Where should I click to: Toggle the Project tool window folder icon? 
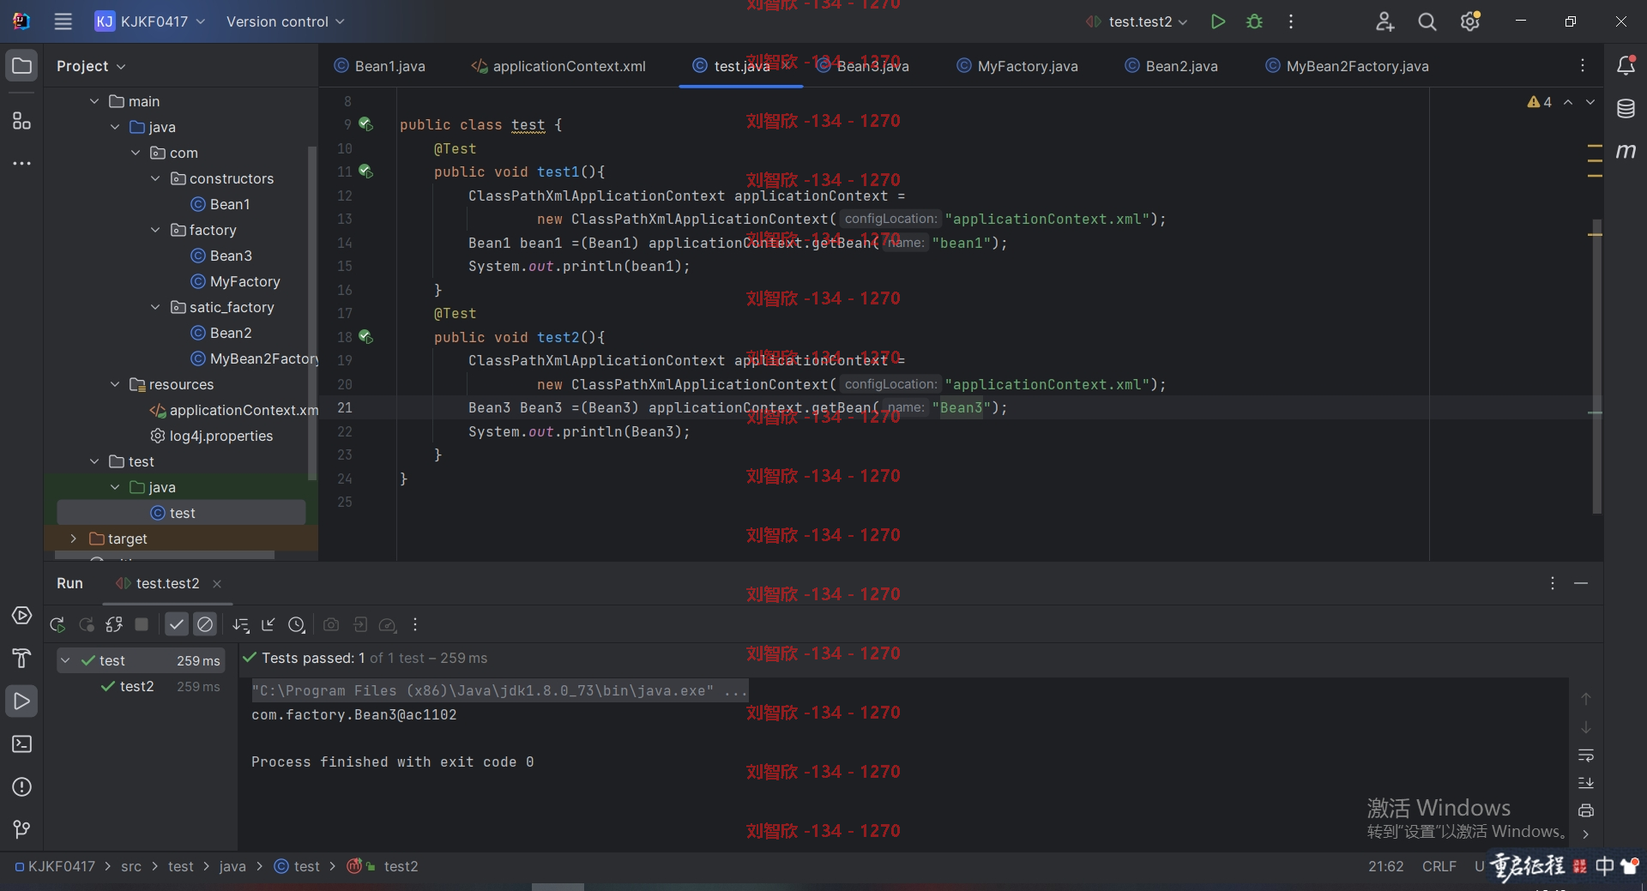[x=21, y=65]
